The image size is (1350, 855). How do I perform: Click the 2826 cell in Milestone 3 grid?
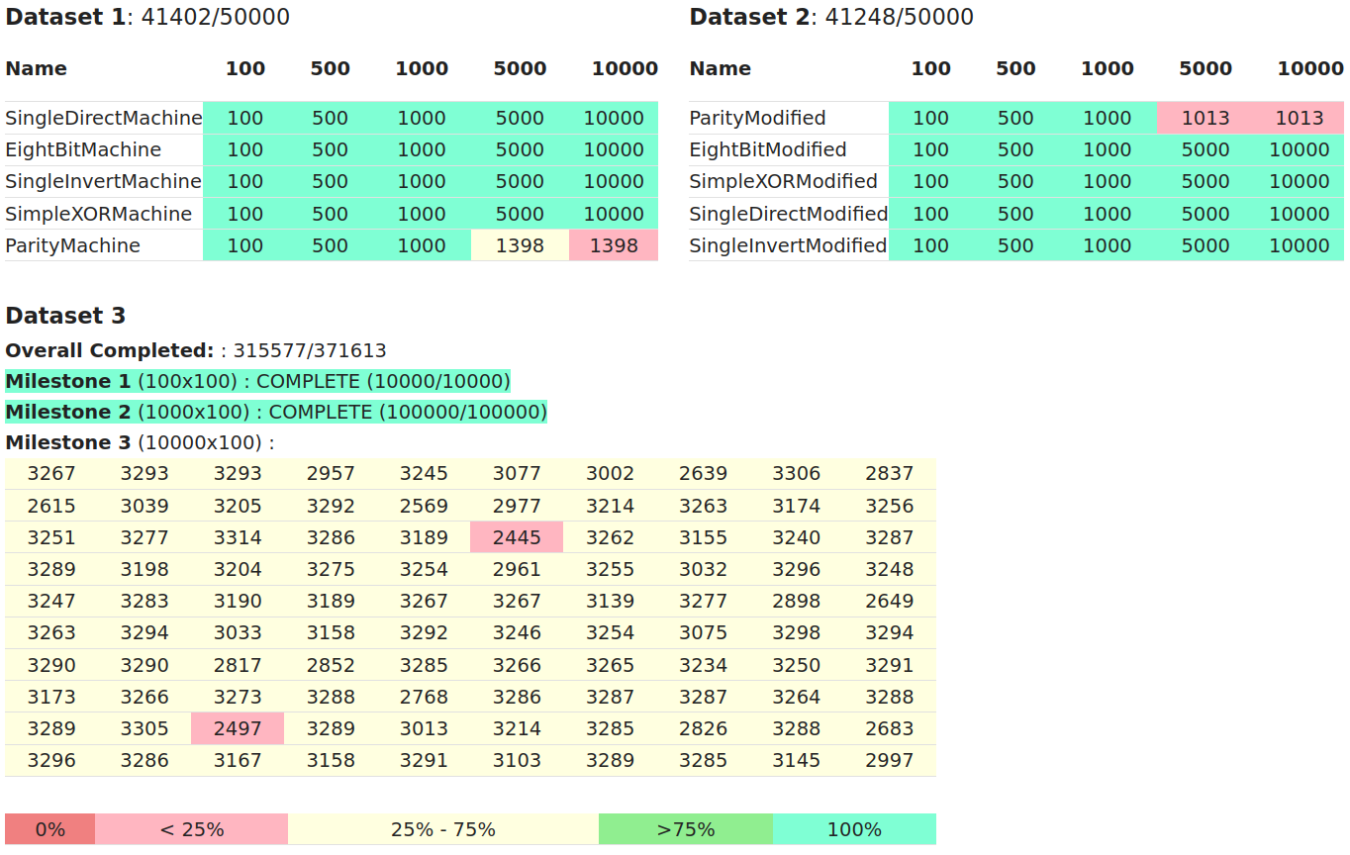pos(704,728)
